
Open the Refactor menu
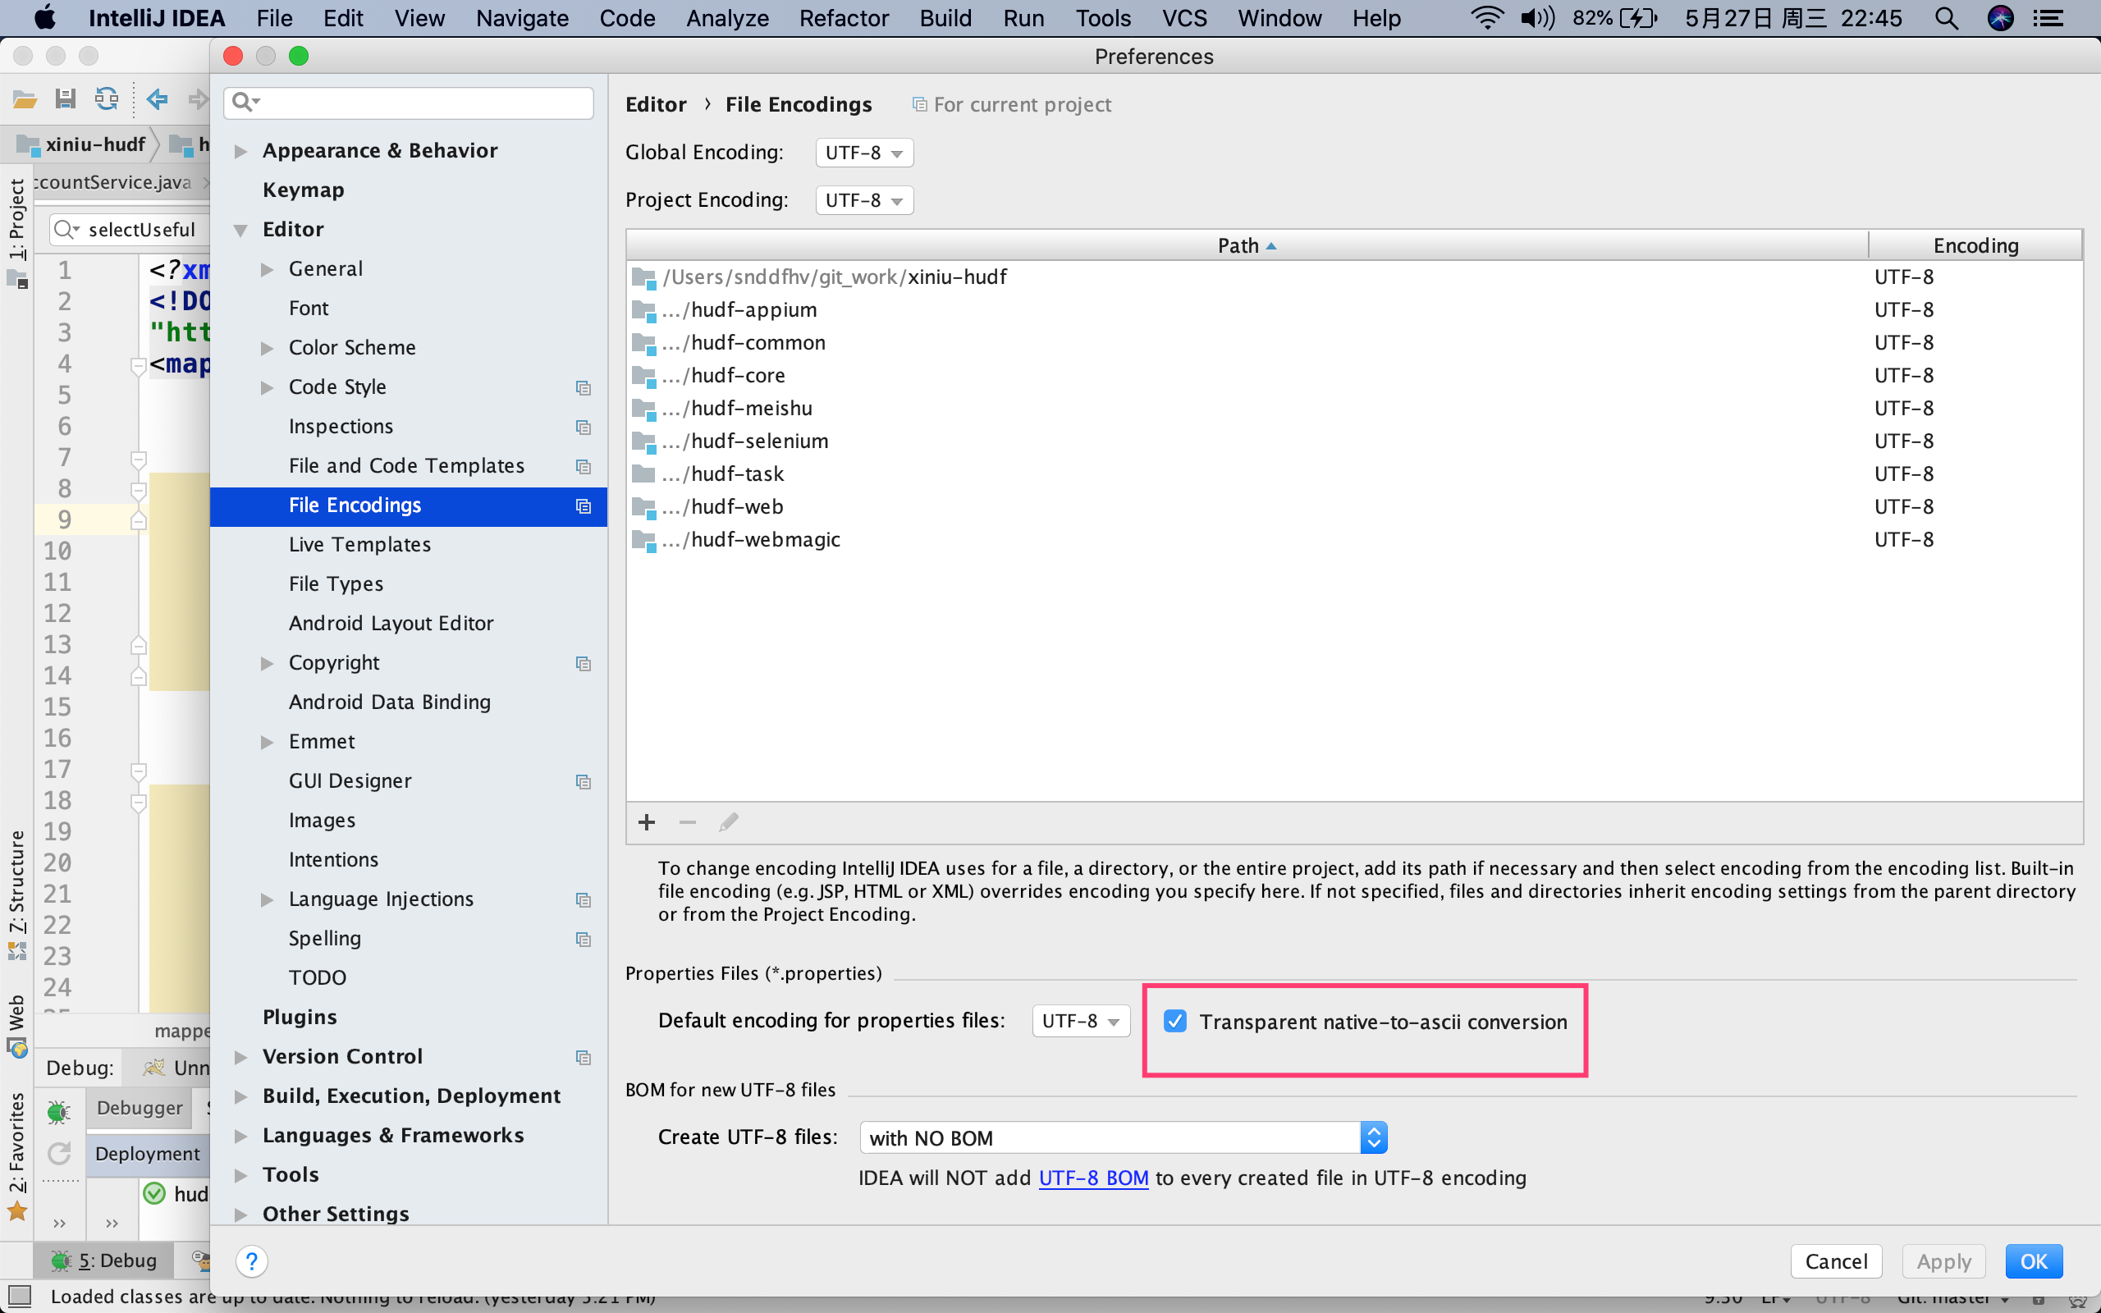pyautogui.click(x=843, y=18)
